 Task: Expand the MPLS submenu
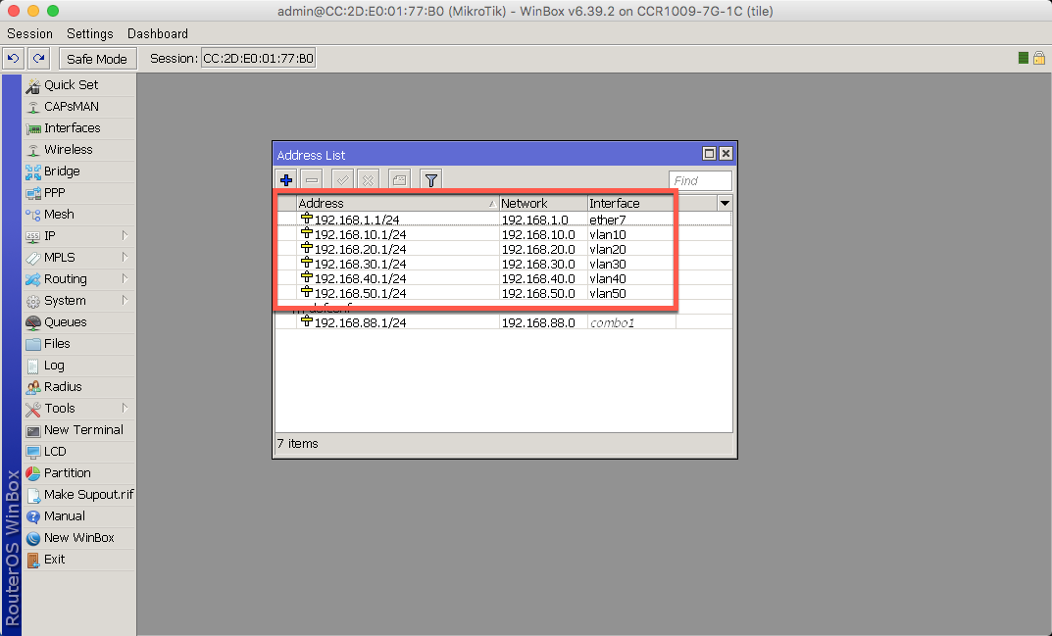coord(79,258)
